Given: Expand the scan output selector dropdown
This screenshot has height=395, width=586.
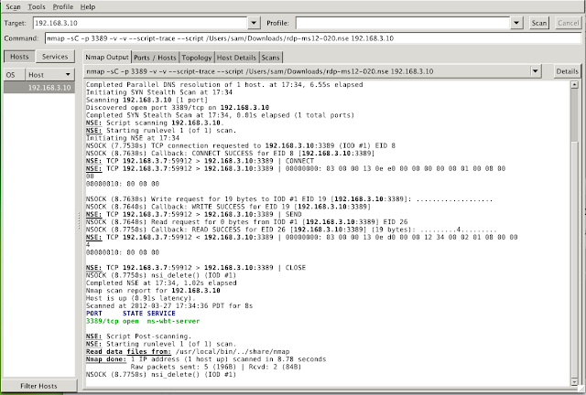Looking at the screenshot, I should pyautogui.click(x=535, y=71).
